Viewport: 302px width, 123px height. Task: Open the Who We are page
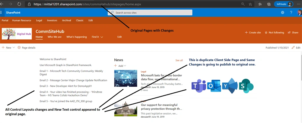55,37
